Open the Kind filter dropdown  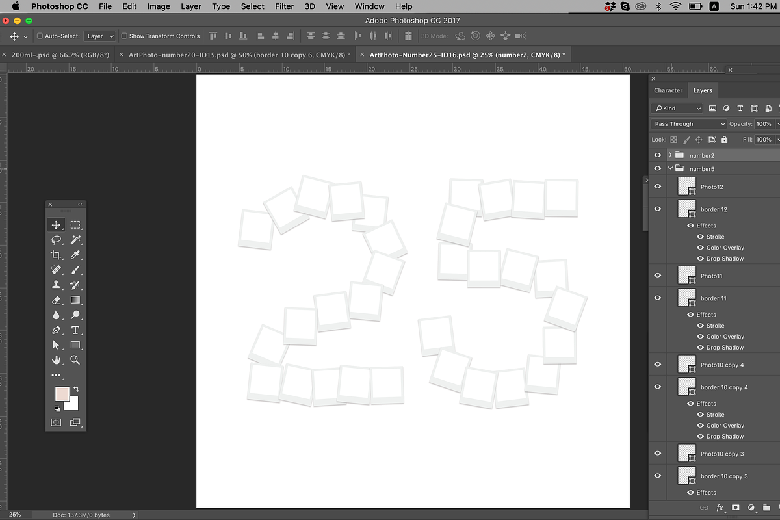(x=677, y=109)
